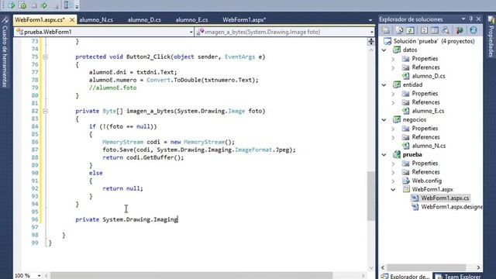Click the Solución 'prueba' solution icon
Screen dimensions: 496x279
(x=387, y=41)
